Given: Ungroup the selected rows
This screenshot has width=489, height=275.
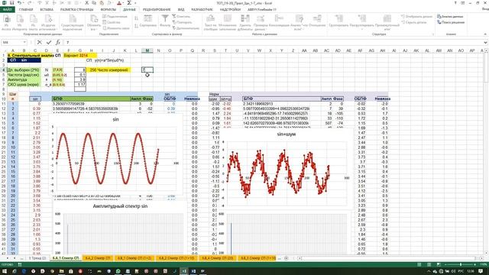Looking at the screenshot, I should pos(361,23).
